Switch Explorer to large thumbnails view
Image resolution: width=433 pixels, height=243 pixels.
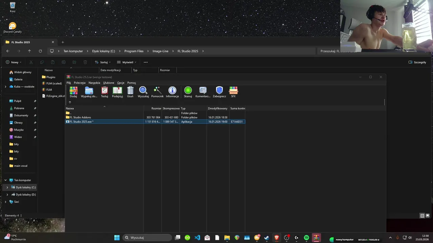click(x=428, y=216)
